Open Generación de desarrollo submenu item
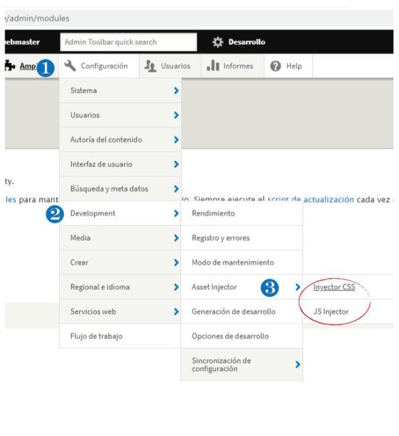 pos(241,312)
